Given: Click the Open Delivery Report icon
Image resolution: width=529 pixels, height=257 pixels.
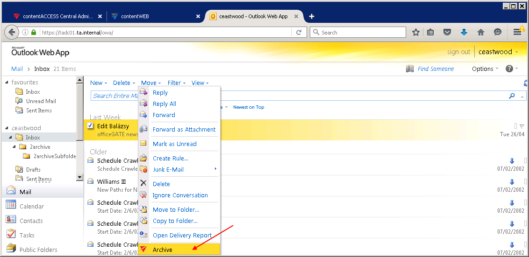Looking at the screenshot, I should coord(144,235).
